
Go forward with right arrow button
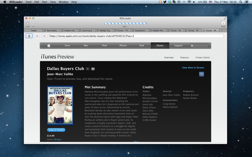click(x=44, y=36)
